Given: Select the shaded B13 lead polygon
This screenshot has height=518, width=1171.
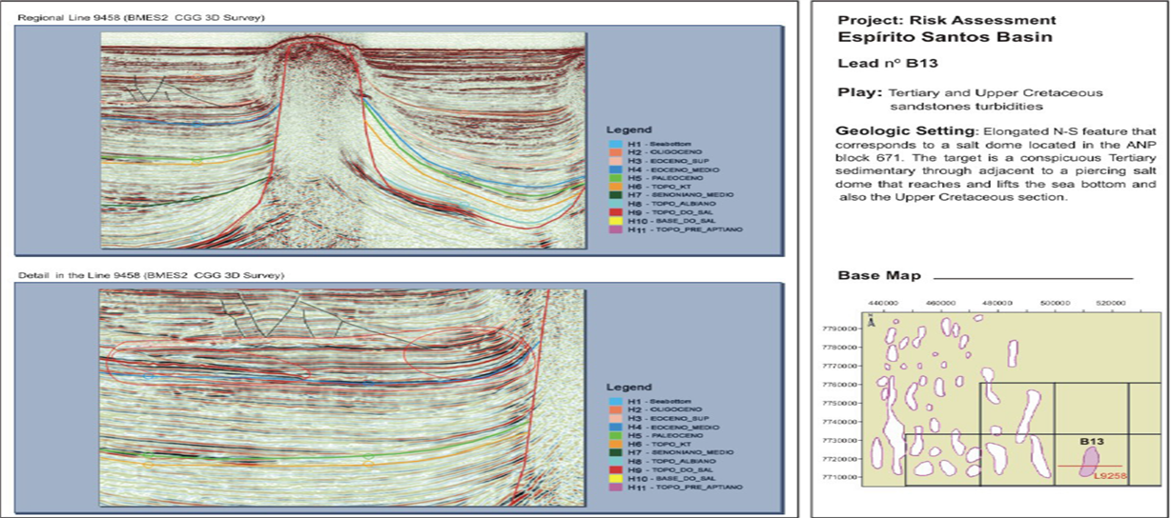Looking at the screenshot, I should [x=1089, y=461].
